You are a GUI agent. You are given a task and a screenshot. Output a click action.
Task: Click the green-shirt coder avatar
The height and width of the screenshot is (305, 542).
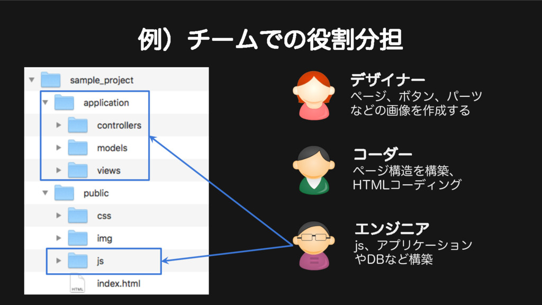[x=314, y=170]
